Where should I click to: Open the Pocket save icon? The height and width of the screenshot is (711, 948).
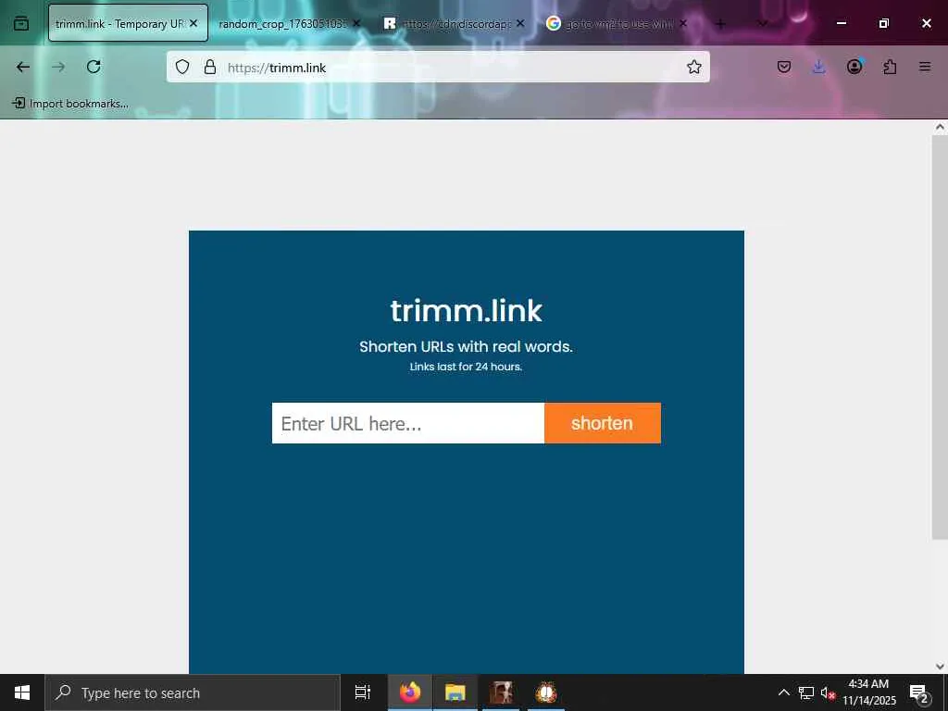pyautogui.click(x=784, y=67)
